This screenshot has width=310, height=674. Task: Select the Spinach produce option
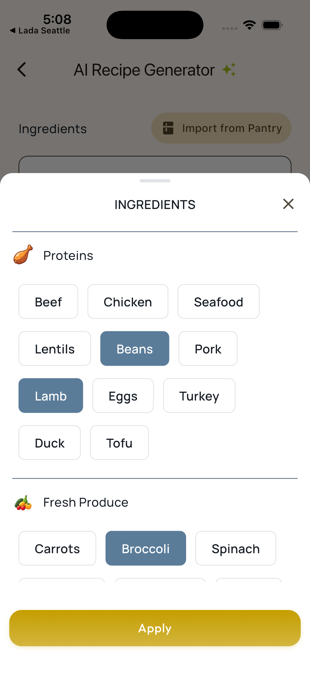coord(235,548)
